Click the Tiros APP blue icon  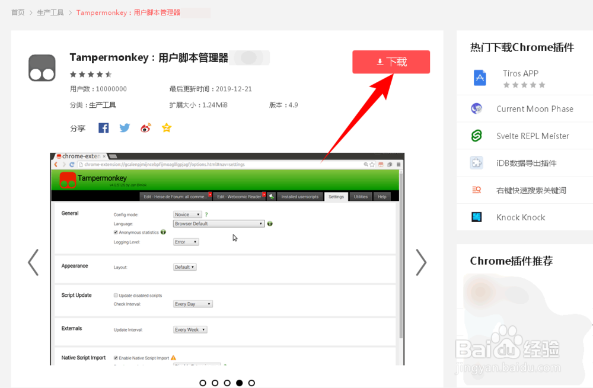(480, 78)
